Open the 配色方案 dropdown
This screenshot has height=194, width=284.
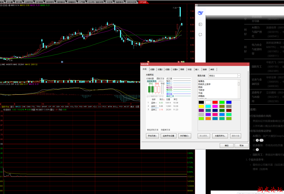pyautogui.click(x=239, y=76)
